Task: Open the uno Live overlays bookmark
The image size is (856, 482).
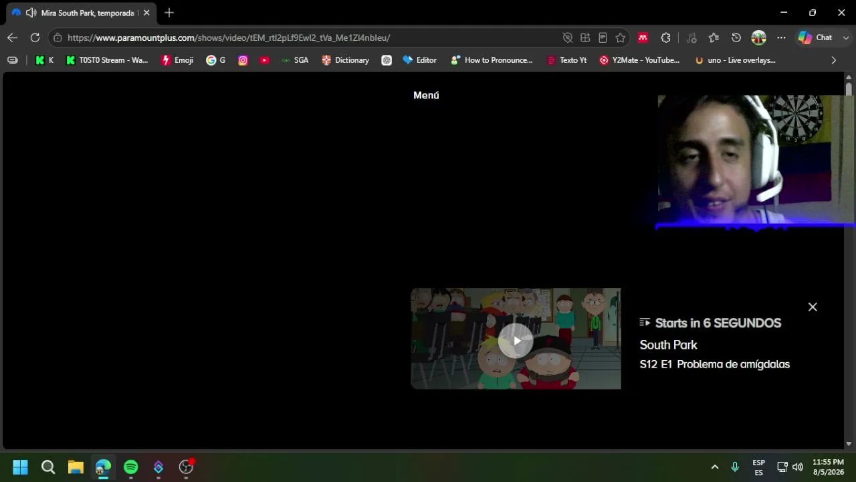Action: (x=735, y=60)
